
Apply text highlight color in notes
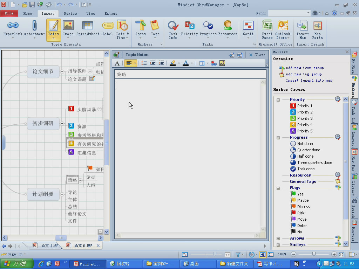pos(172,63)
